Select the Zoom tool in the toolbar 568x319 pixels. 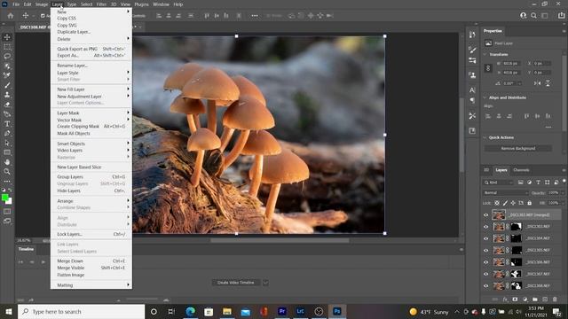point(7,171)
